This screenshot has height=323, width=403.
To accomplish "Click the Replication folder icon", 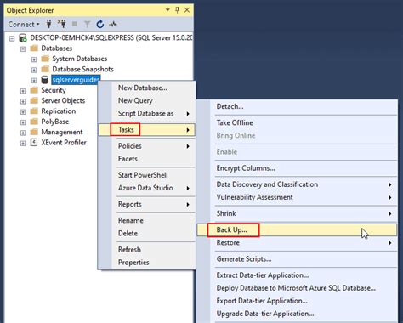I will [x=34, y=110].
